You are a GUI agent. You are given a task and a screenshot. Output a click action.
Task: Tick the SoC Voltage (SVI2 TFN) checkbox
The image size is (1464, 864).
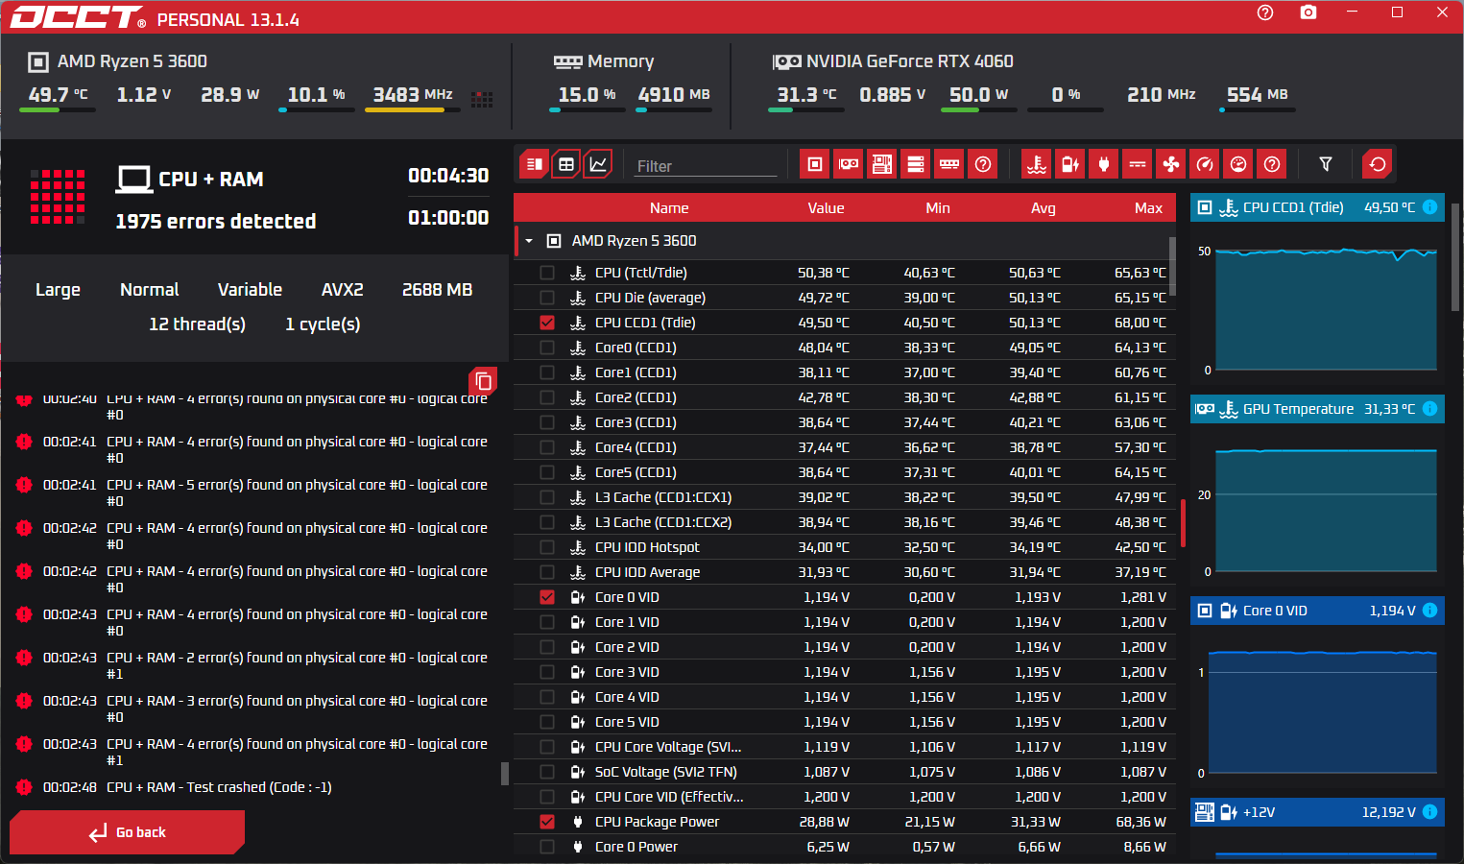coord(547,772)
